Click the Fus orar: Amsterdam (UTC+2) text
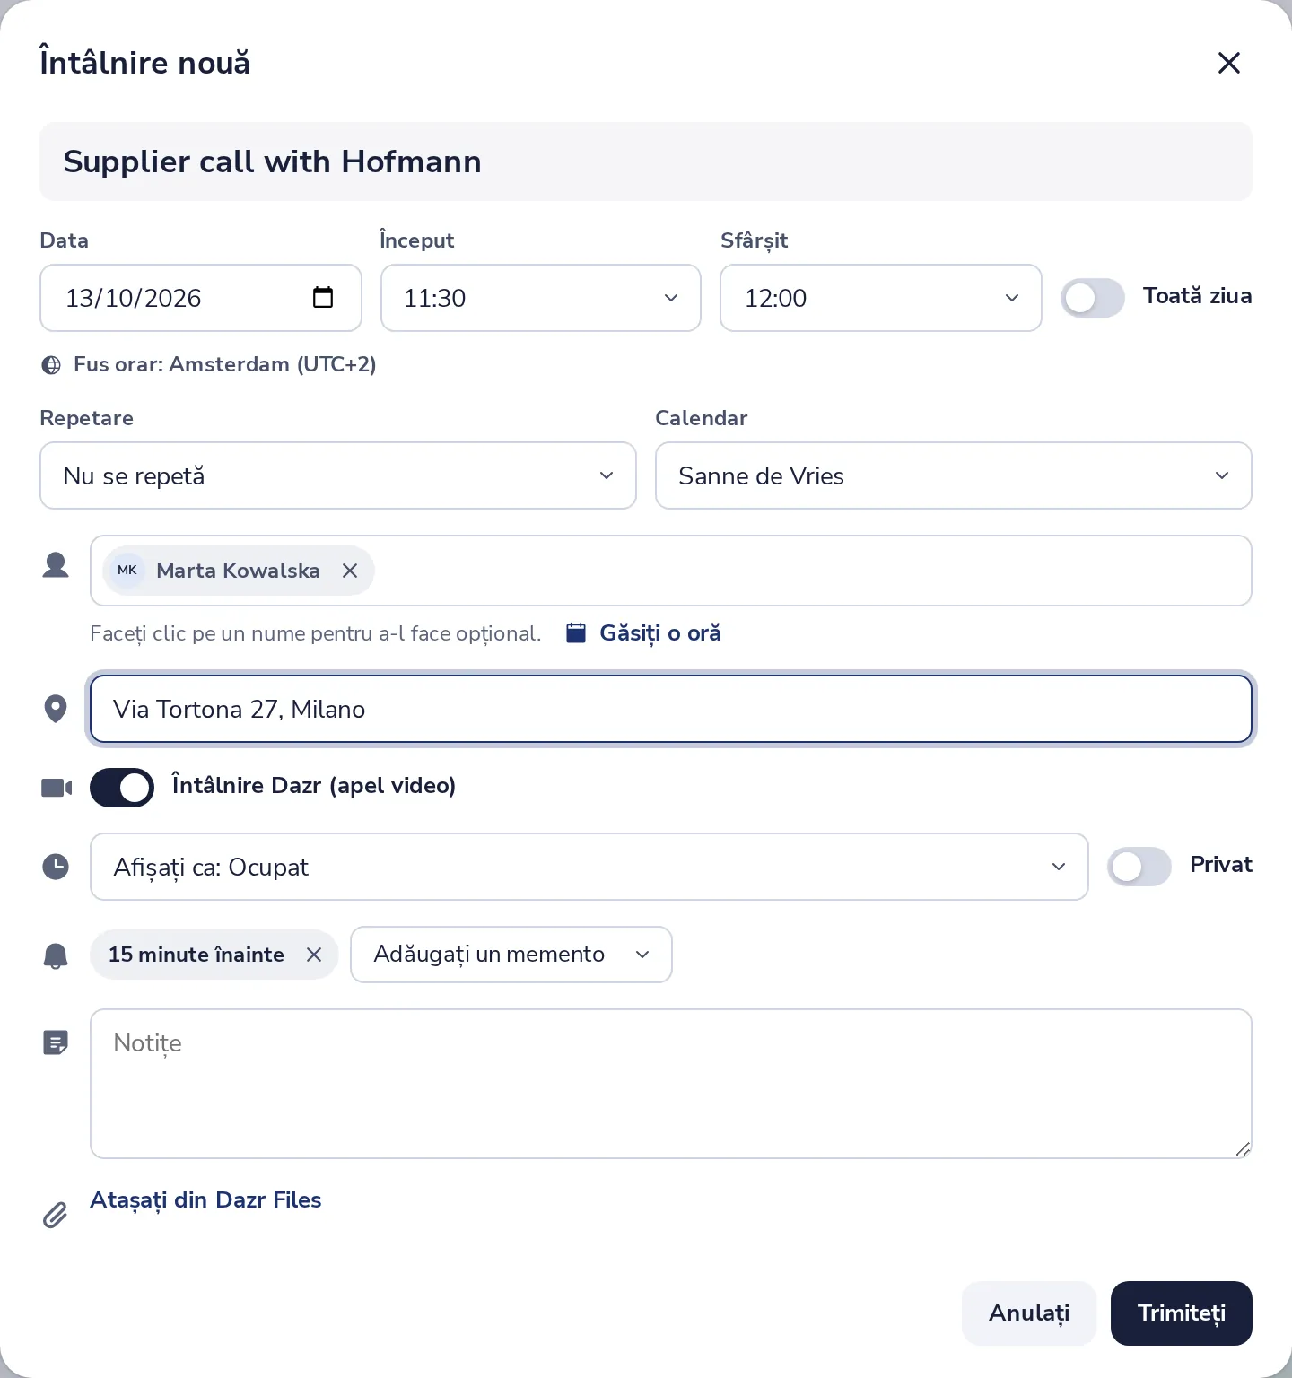The height and width of the screenshot is (1378, 1292). point(225,364)
